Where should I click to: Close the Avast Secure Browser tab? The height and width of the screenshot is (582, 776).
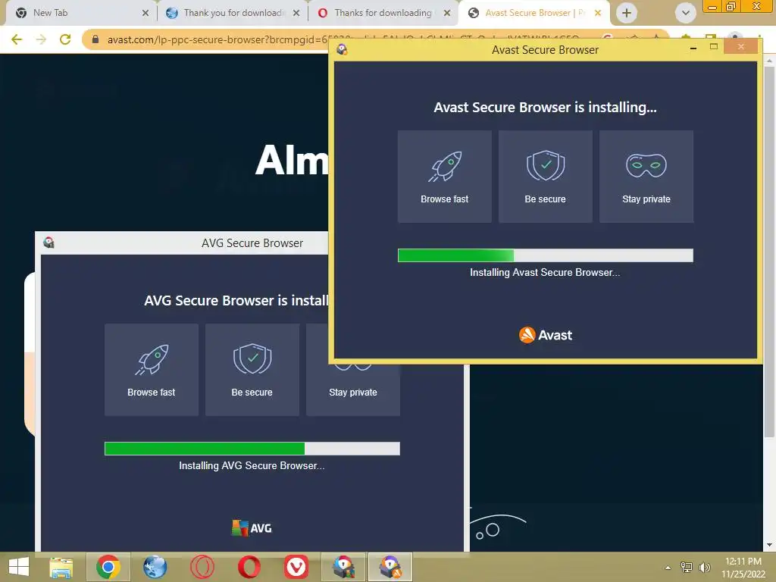tap(598, 14)
